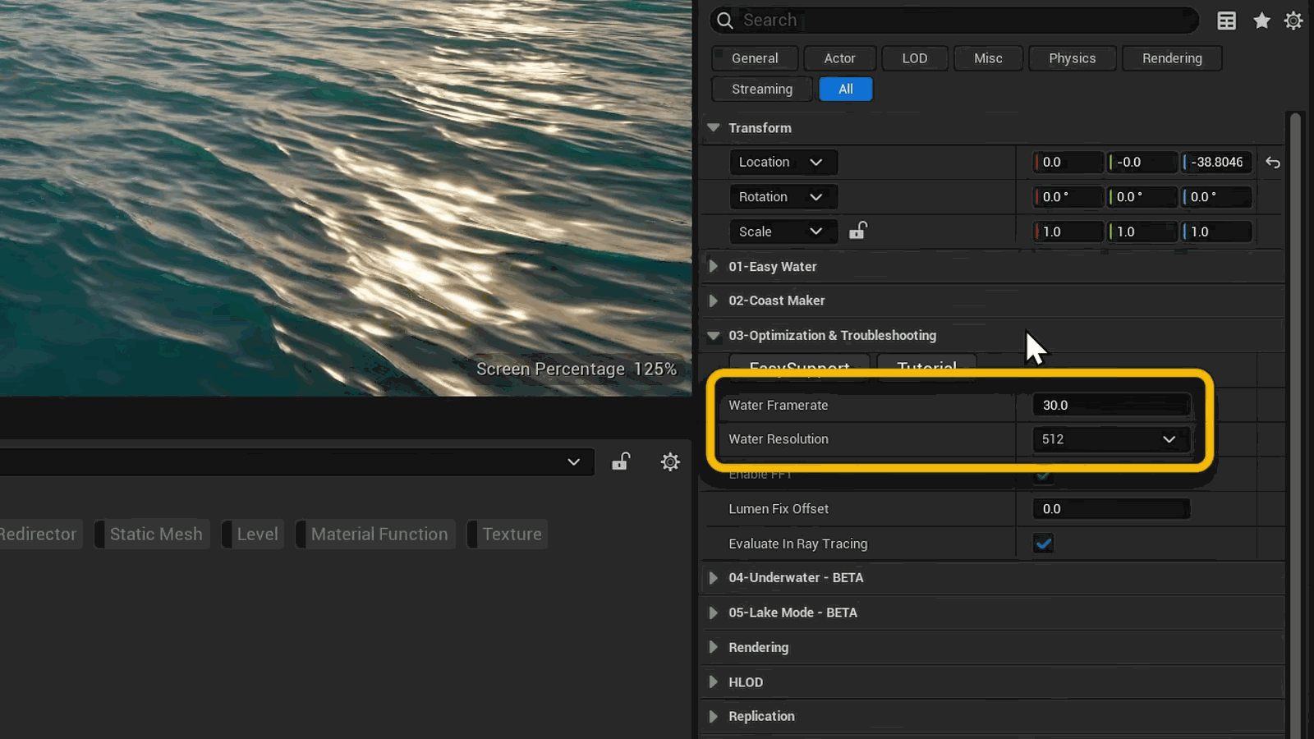Expand the 01-Easy Water section
The image size is (1314, 739).
click(713, 266)
